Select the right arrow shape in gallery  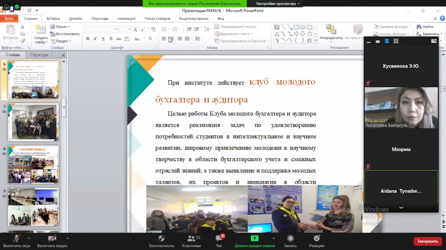coord(296,34)
